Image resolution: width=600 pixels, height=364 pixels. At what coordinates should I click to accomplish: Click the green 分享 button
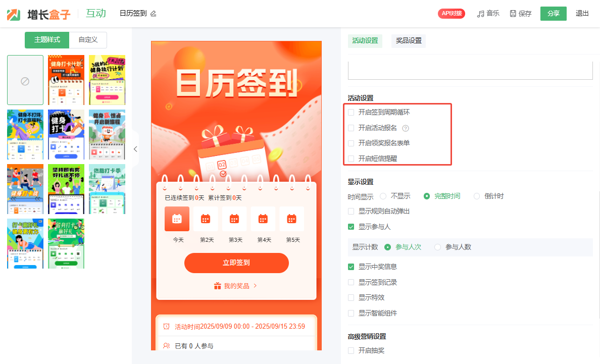click(553, 14)
